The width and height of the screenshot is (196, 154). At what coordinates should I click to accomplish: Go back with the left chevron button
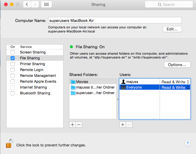[x=27, y=4]
